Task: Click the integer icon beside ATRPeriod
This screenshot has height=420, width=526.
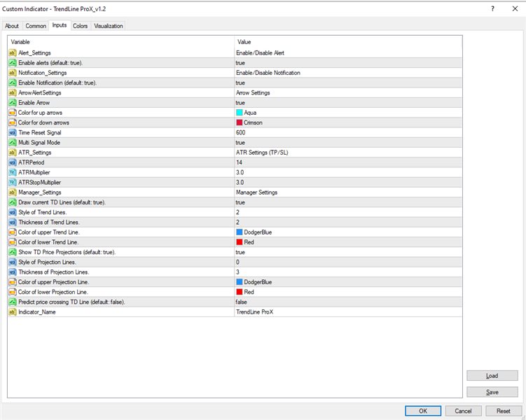Action: [x=13, y=162]
